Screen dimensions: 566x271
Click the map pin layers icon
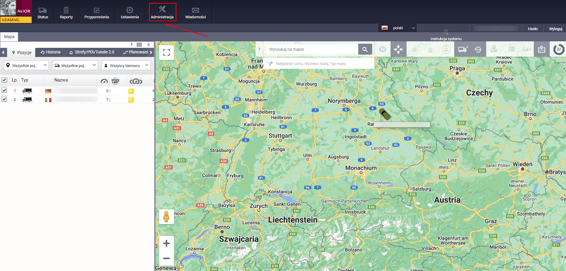point(542,49)
